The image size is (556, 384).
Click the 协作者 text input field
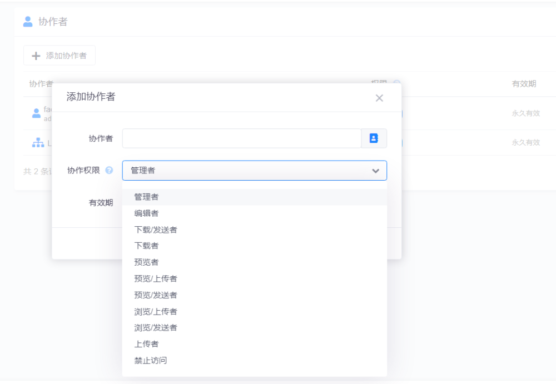(x=241, y=138)
